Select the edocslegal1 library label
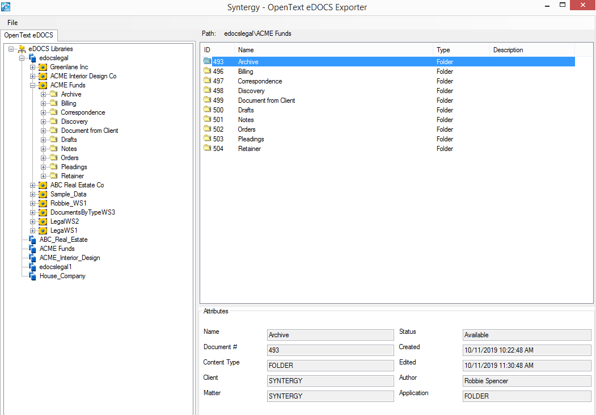 [56, 267]
